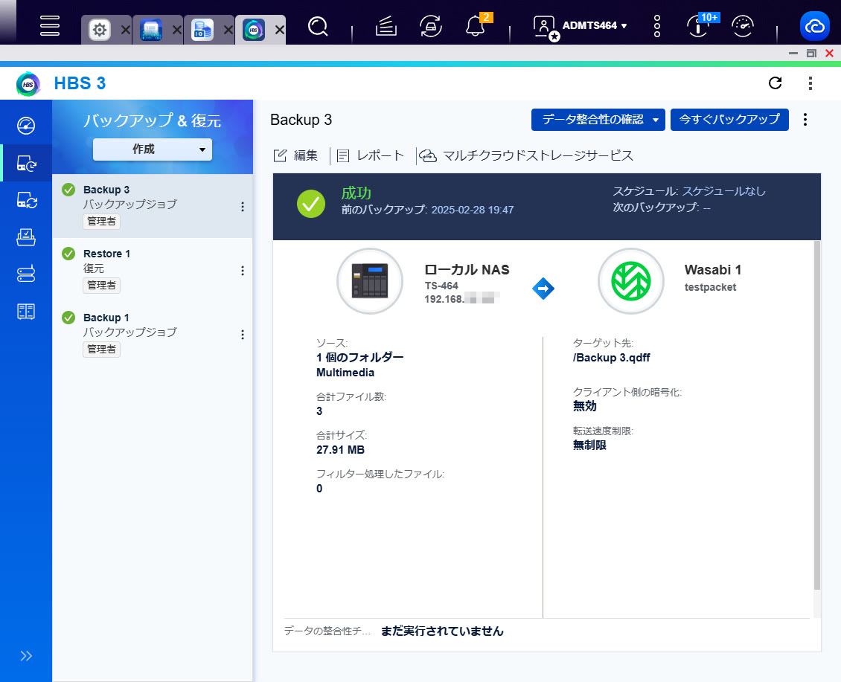Screen dimensions: 841x682
Task: Click the 27.91 MB total size value
Action: click(341, 450)
